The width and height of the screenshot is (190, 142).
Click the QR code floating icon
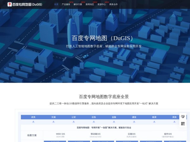pos(183,124)
